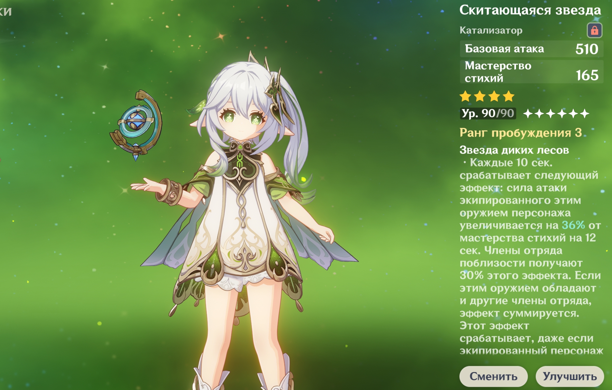Click the partially cut-off bottom description line

coord(531,350)
